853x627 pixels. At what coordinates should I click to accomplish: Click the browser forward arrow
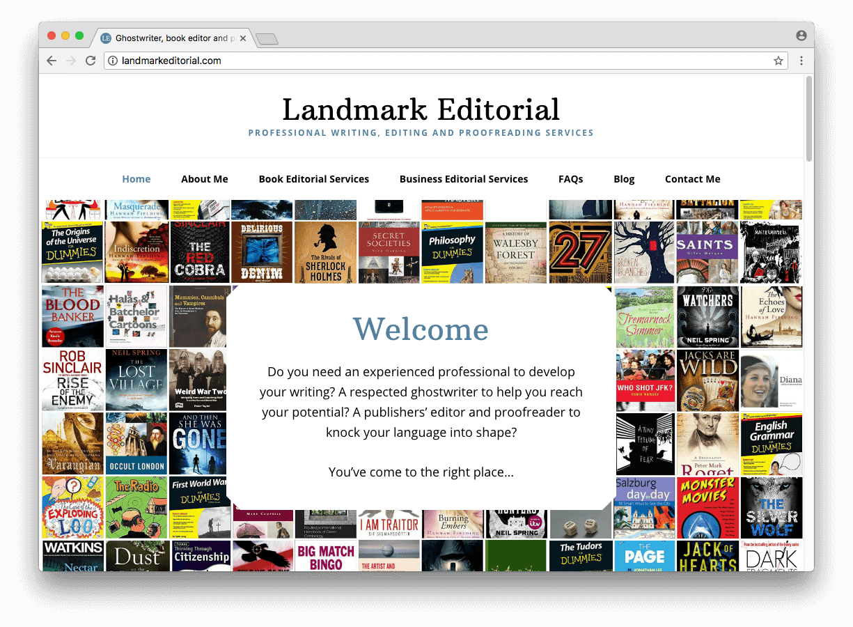70,61
